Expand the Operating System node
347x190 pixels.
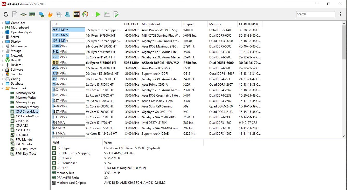click(3, 32)
